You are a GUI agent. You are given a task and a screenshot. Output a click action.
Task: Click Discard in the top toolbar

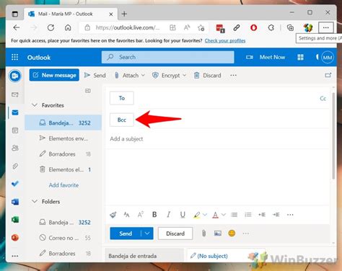click(x=207, y=76)
